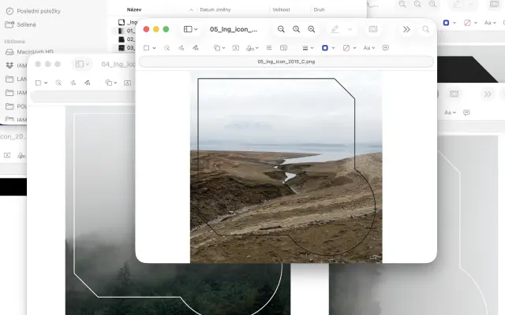
Task: Open the Adjust Size tool
Action: 282,48
